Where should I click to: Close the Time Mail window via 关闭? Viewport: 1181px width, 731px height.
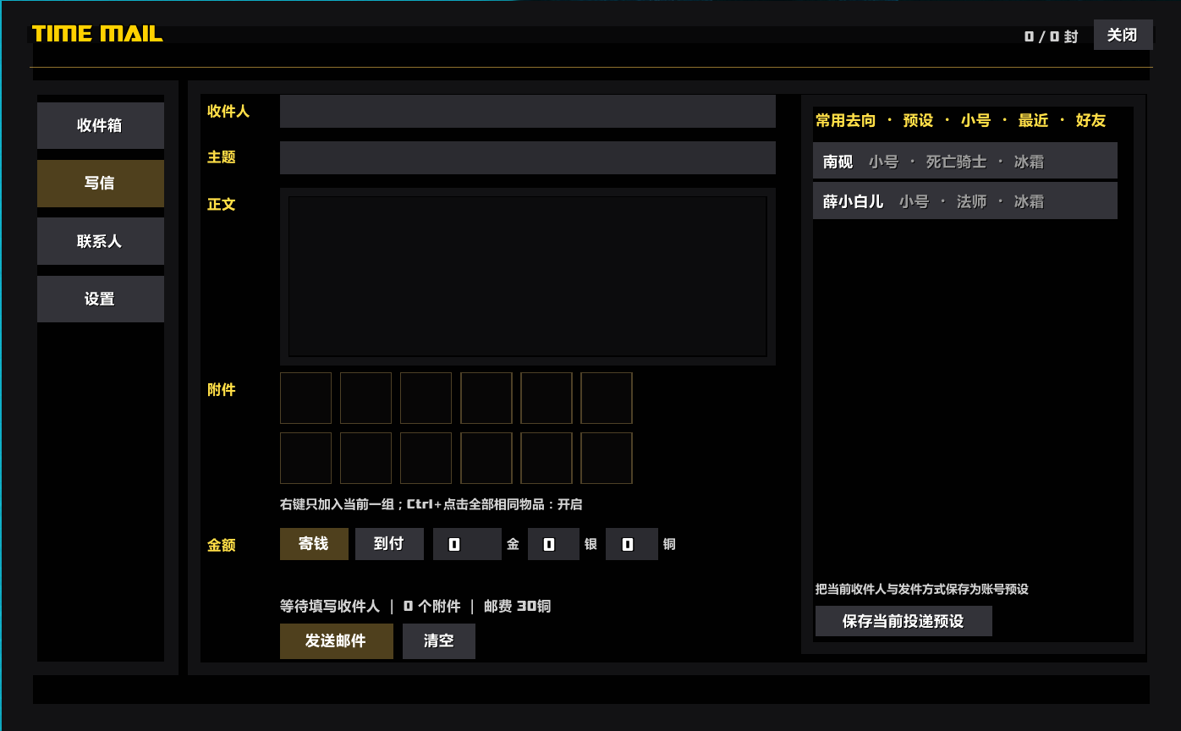click(1123, 35)
